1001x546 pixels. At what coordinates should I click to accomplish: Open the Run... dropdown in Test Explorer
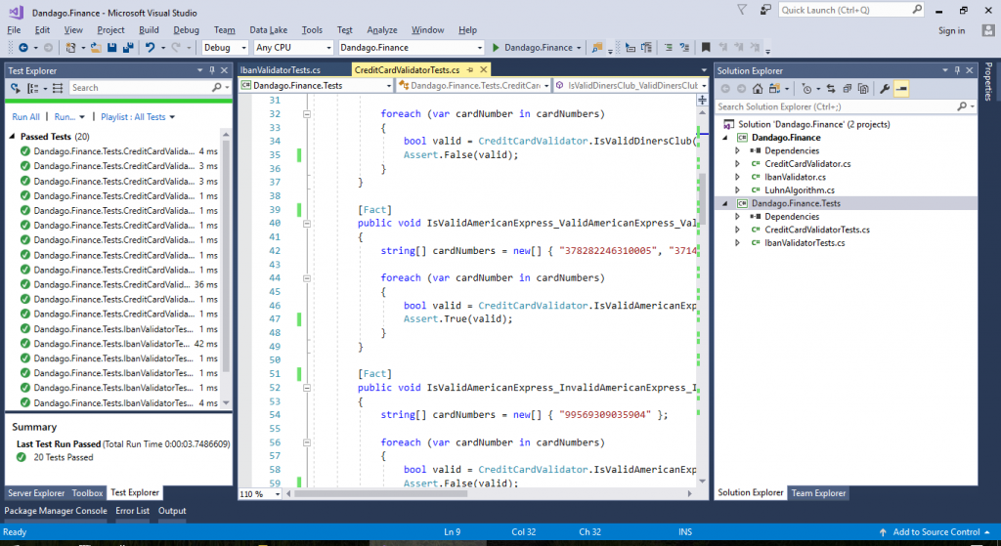click(x=69, y=117)
